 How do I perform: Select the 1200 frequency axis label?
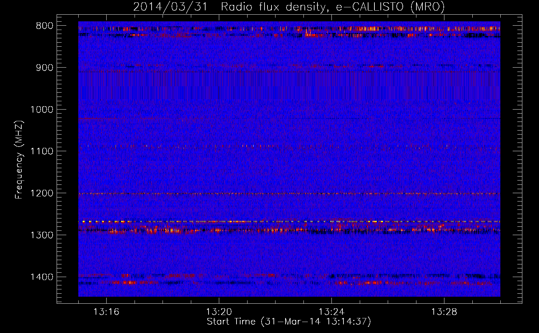point(42,193)
